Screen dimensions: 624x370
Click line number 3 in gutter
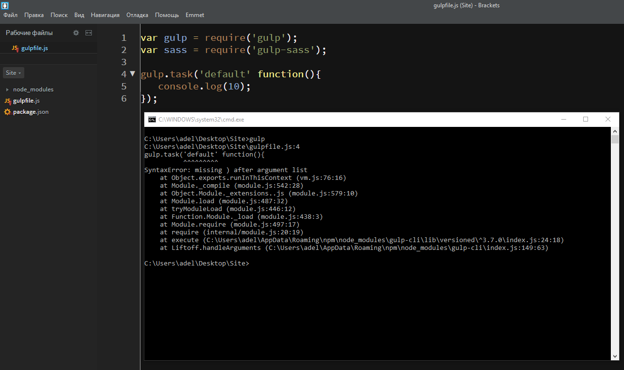124,62
